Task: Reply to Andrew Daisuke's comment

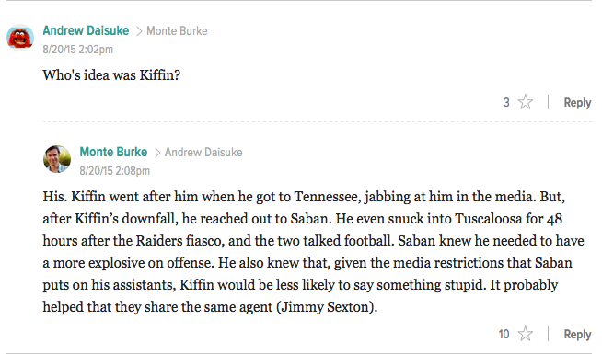Action: pos(577,102)
